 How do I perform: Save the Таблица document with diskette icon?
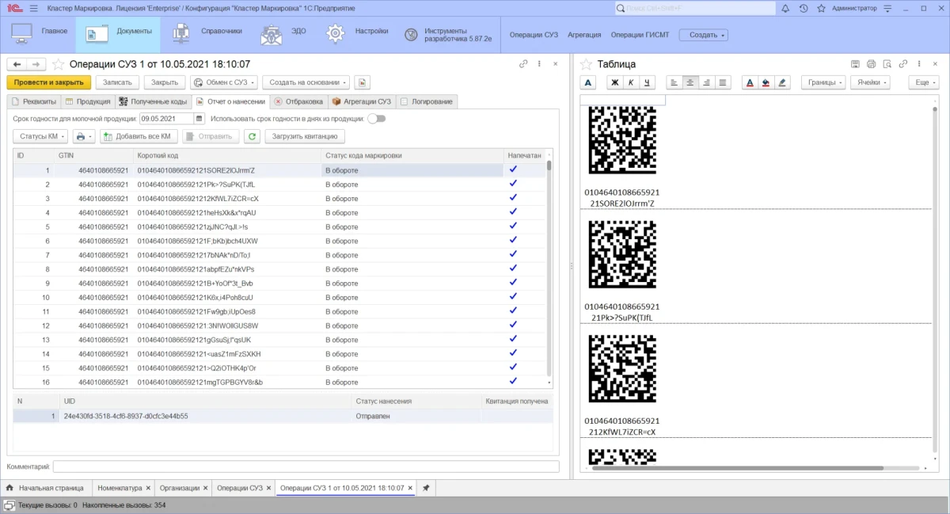855,64
